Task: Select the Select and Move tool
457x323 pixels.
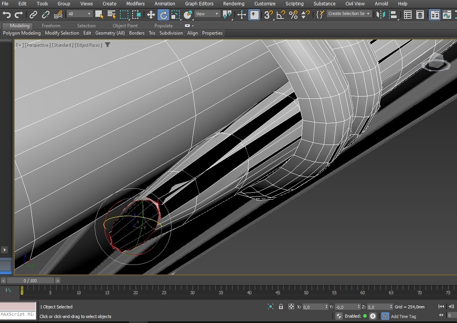Action: [x=151, y=15]
